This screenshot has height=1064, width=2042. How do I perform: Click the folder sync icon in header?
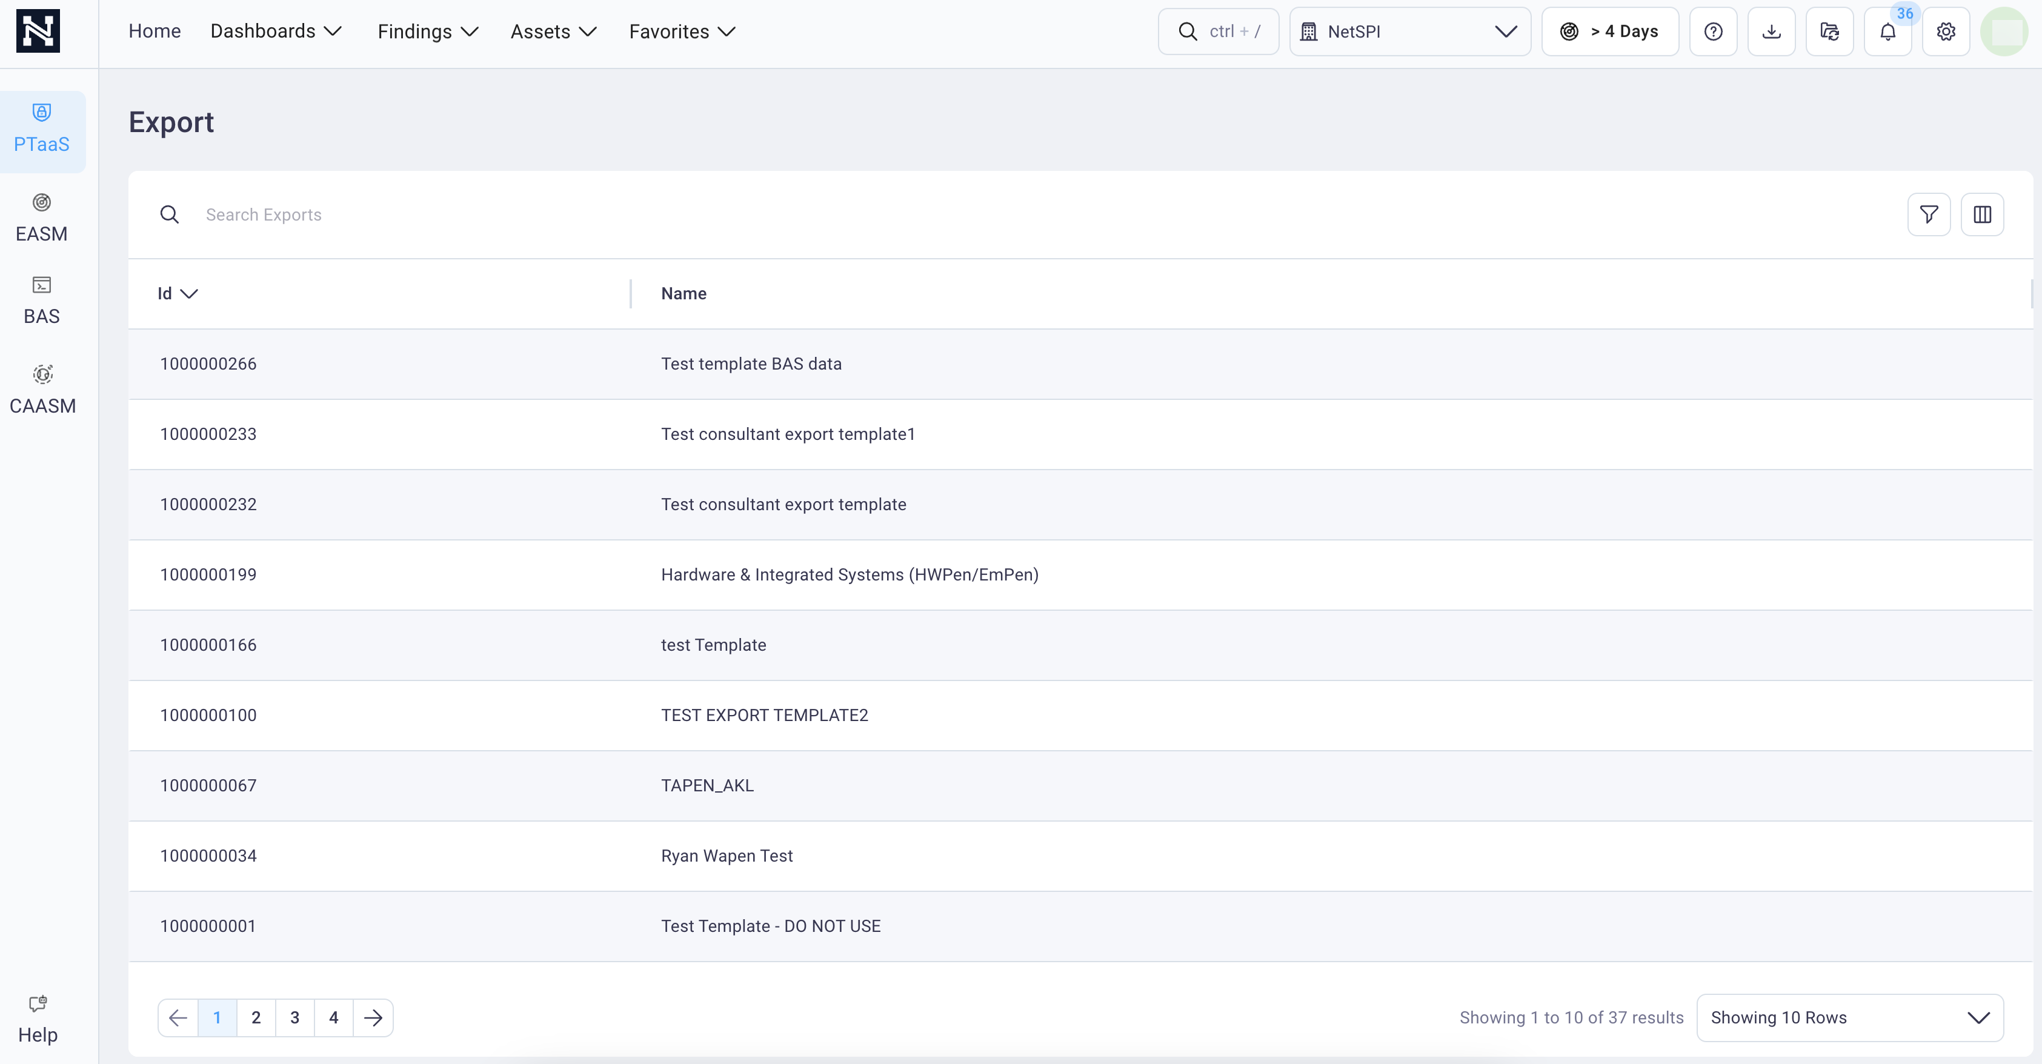point(1829,32)
